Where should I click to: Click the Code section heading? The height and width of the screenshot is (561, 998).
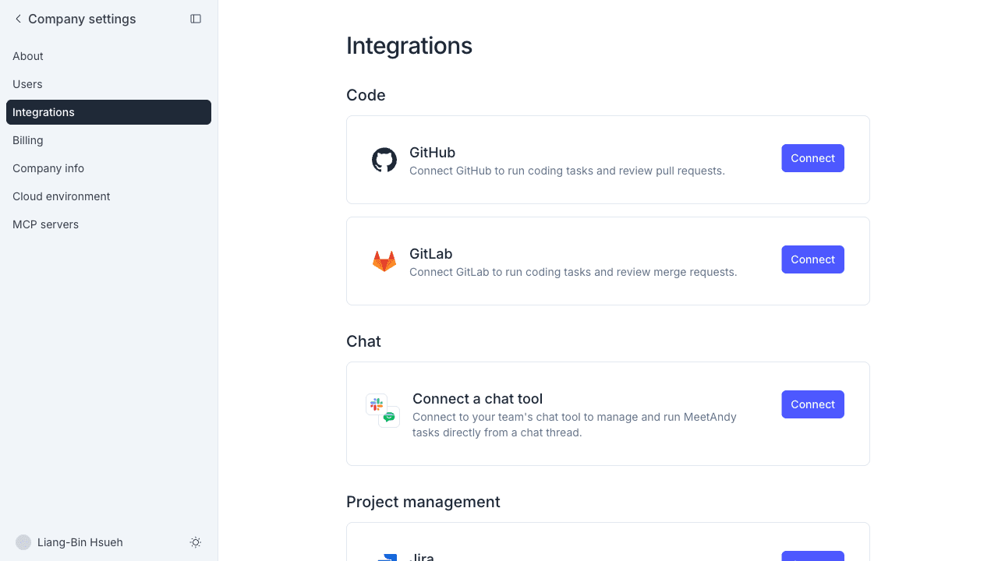(x=366, y=95)
